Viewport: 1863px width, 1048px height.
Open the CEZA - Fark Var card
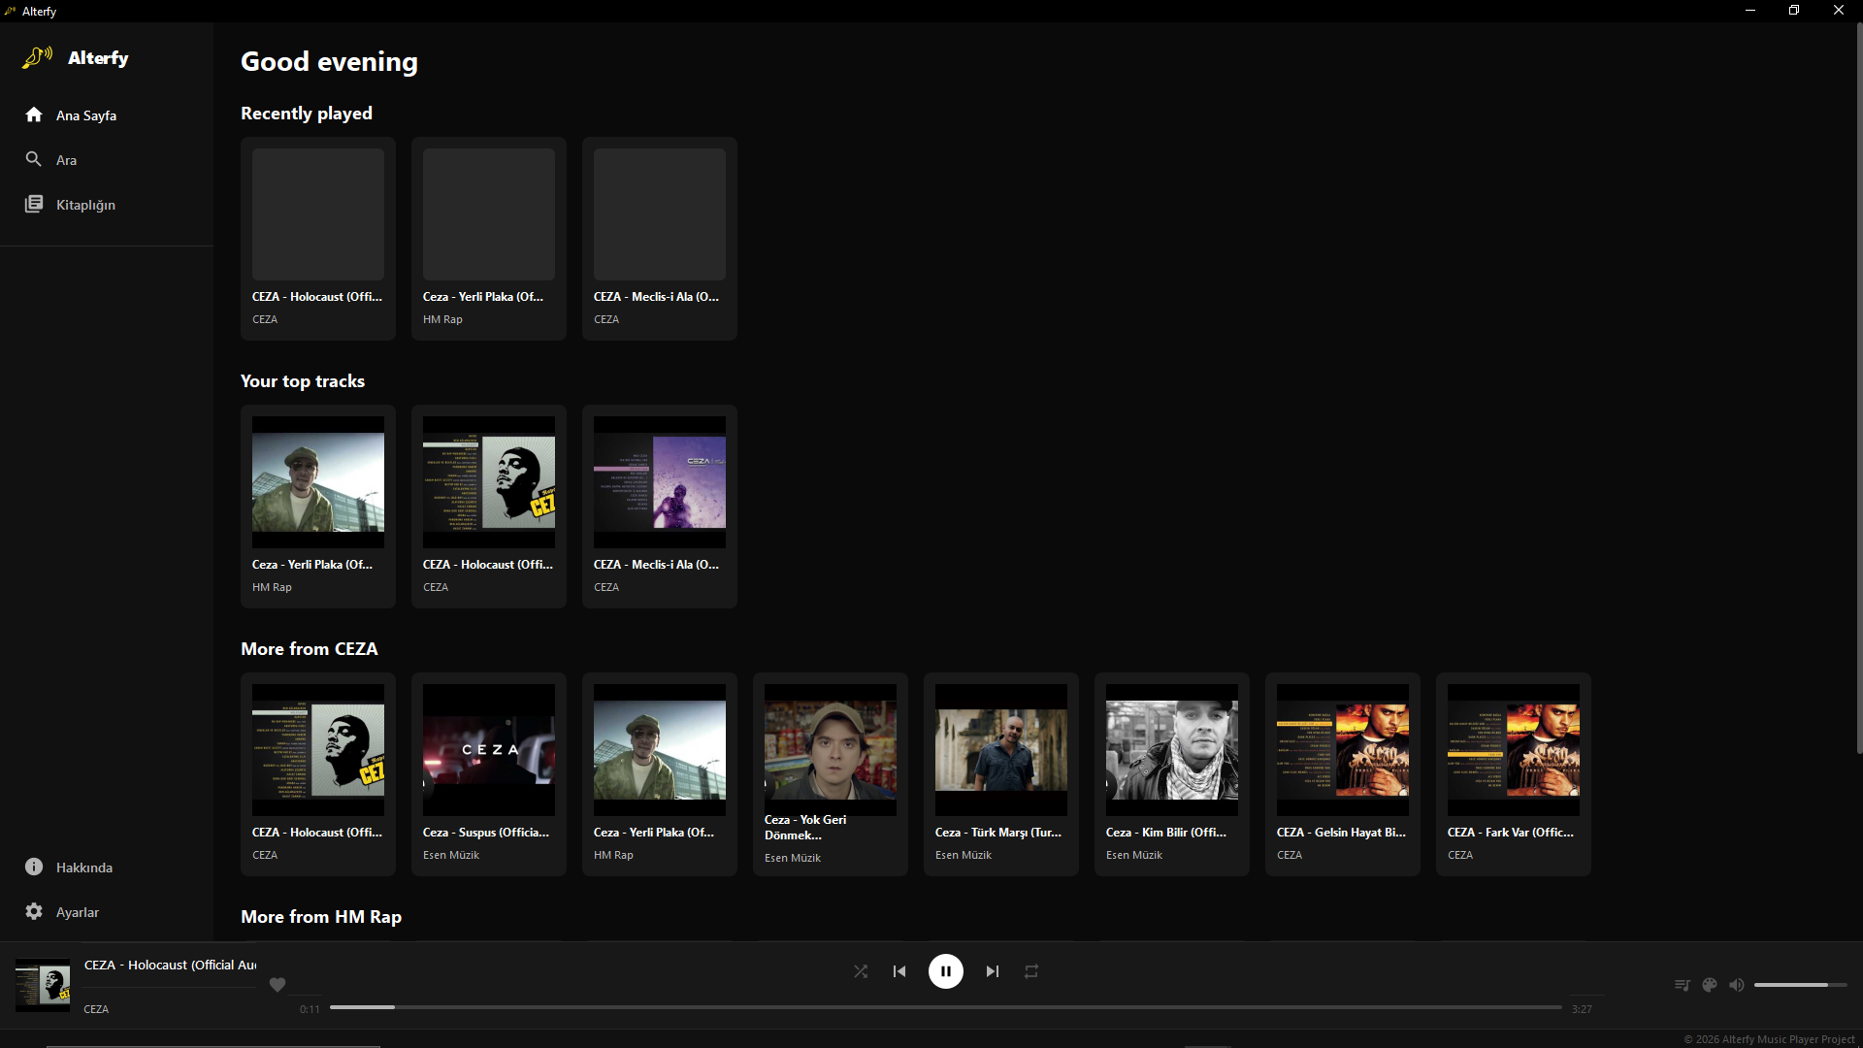[1514, 774]
